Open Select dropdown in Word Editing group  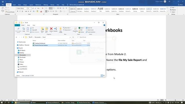[173, 12]
